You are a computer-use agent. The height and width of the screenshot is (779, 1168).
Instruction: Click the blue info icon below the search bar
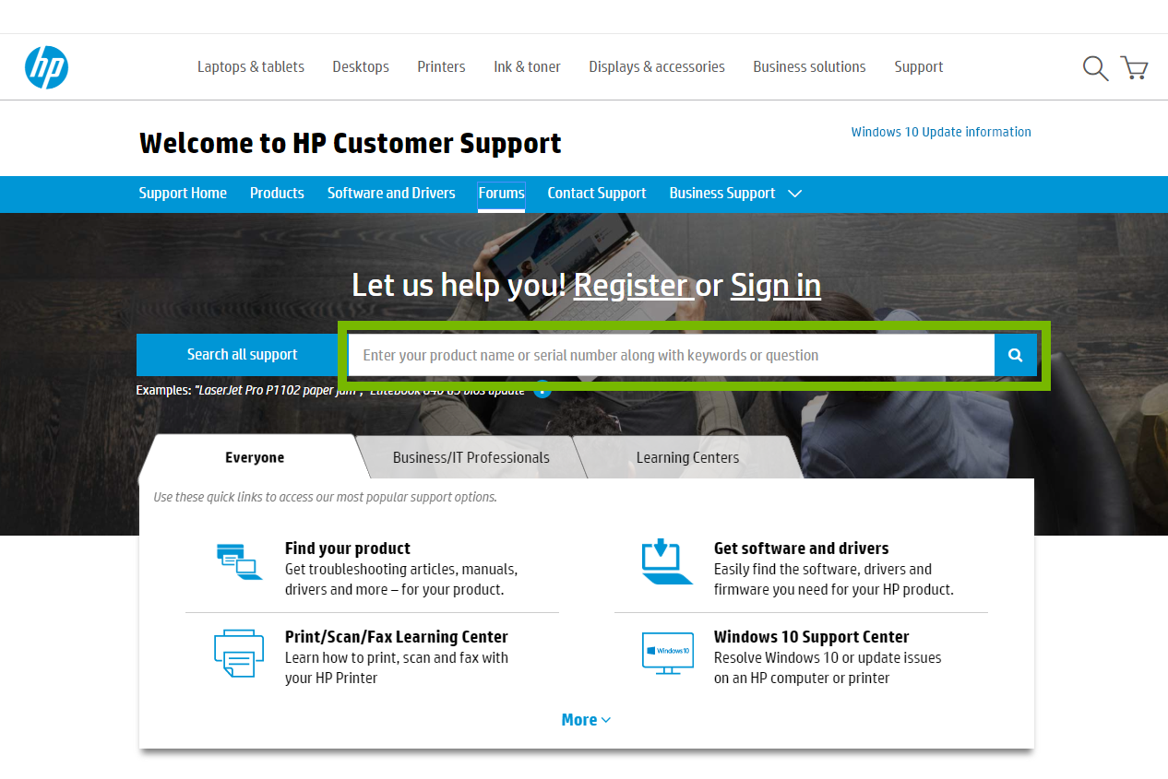coord(542,389)
